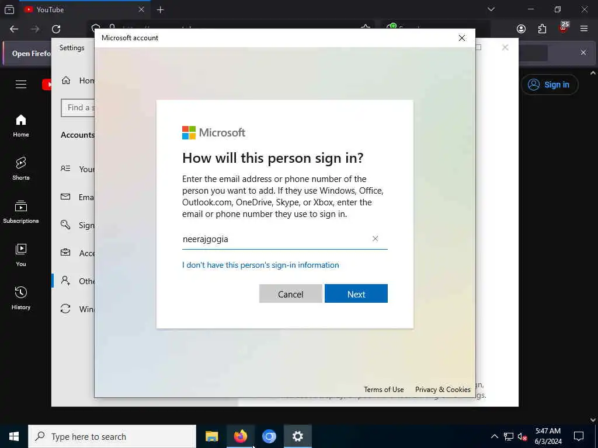Open Terms of Use link
This screenshot has height=448, width=598.
(x=384, y=389)
